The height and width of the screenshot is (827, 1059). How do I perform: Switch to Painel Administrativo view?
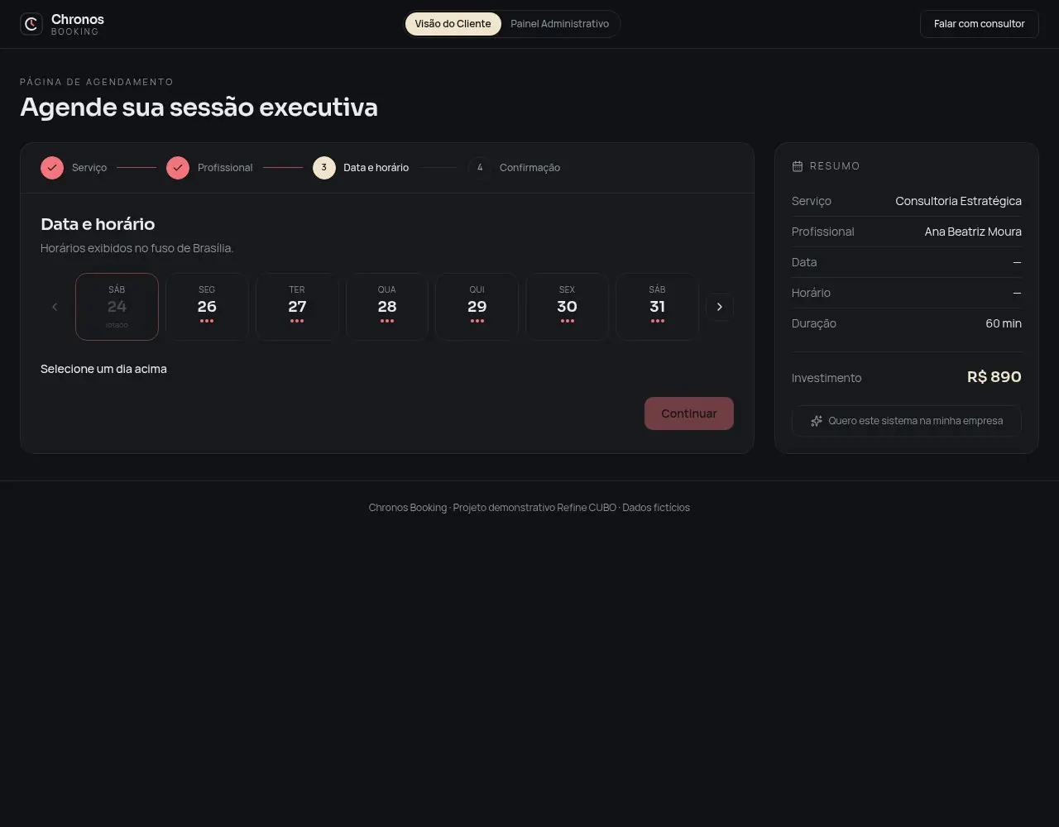[559, 24]
